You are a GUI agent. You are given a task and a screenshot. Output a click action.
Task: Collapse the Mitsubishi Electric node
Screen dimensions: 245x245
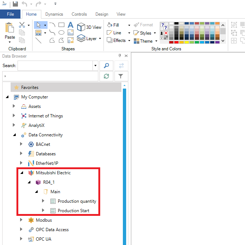point(22,173)
